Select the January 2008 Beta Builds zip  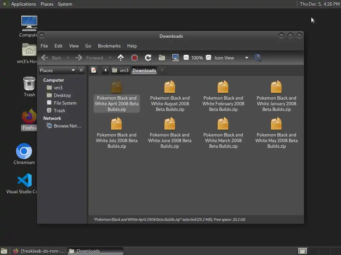point(276,96)
